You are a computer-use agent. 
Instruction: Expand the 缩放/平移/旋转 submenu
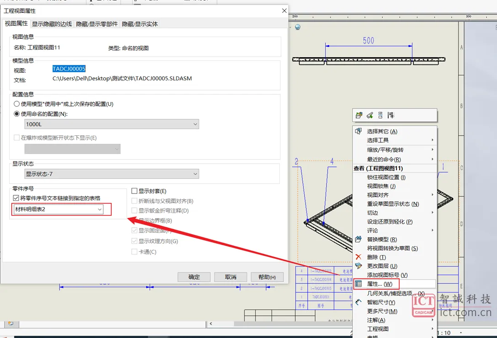pos(395,150)
